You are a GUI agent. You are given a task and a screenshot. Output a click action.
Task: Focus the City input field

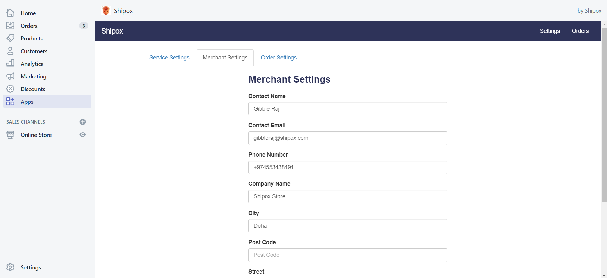click(348, 226)
